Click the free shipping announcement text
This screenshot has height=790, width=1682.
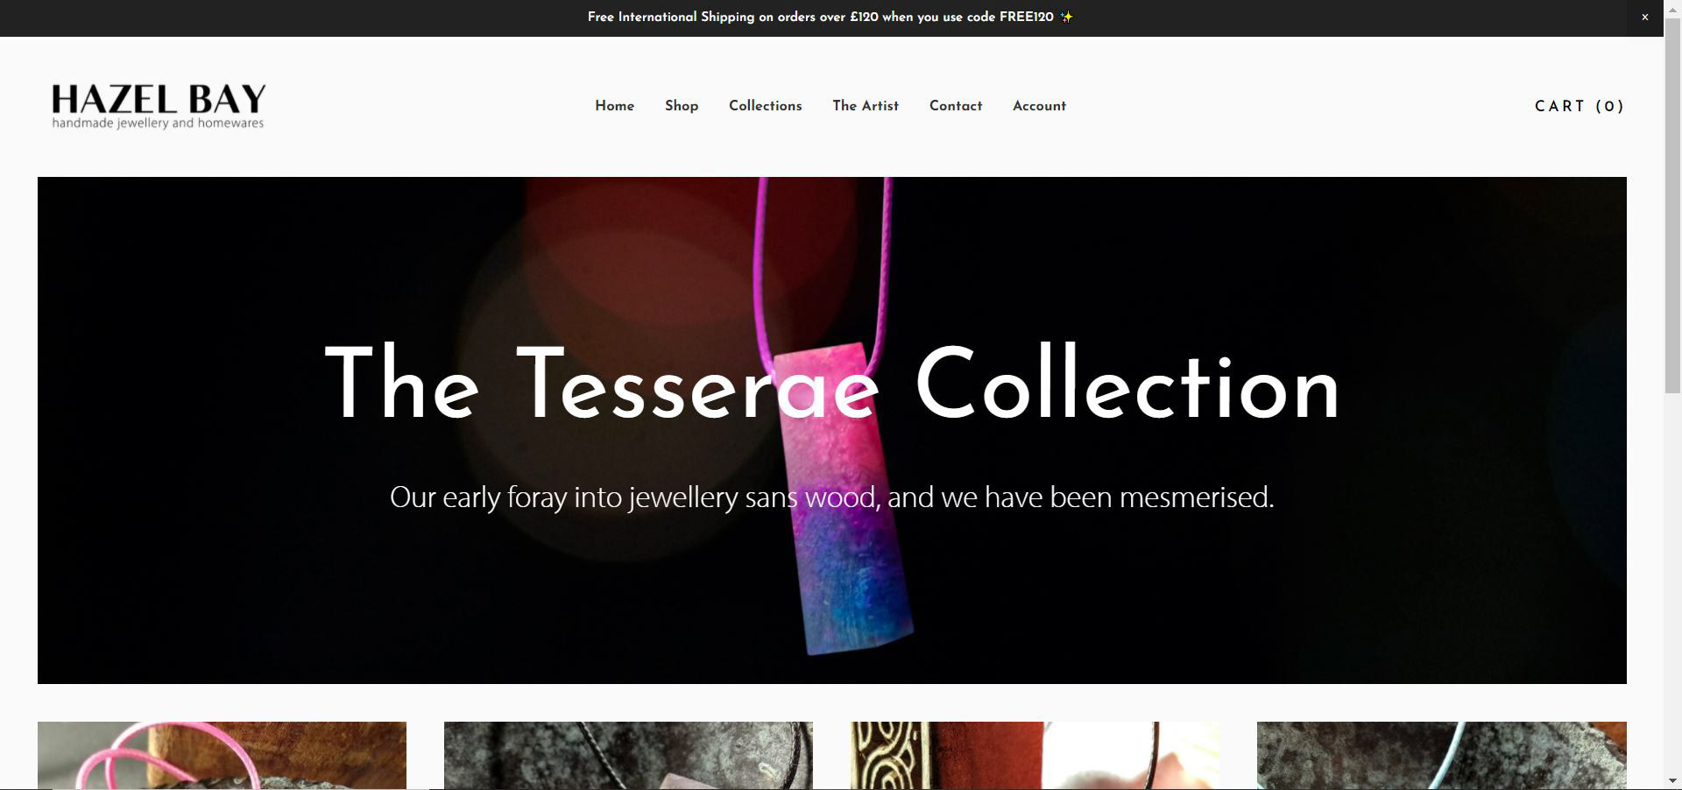821,18
